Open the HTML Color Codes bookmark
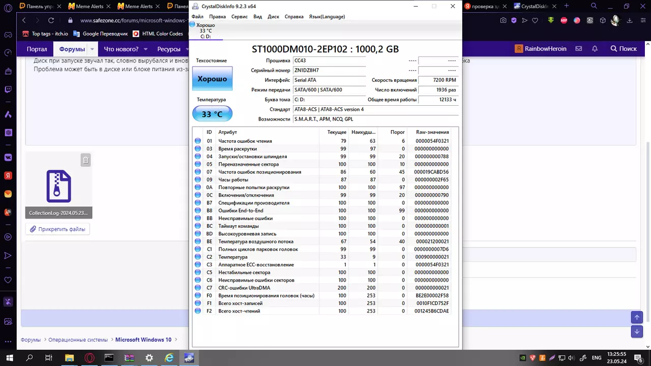651x366 pixels. click(158, 34)
